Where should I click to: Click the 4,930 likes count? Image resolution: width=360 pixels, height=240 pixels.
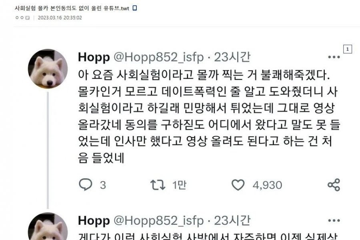[267, 185]
